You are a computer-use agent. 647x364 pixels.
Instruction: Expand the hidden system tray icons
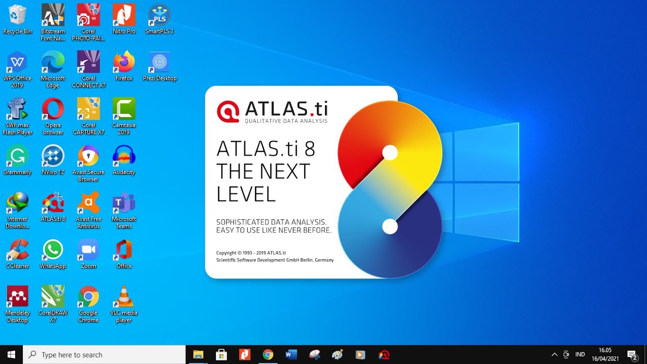[554, 354]
